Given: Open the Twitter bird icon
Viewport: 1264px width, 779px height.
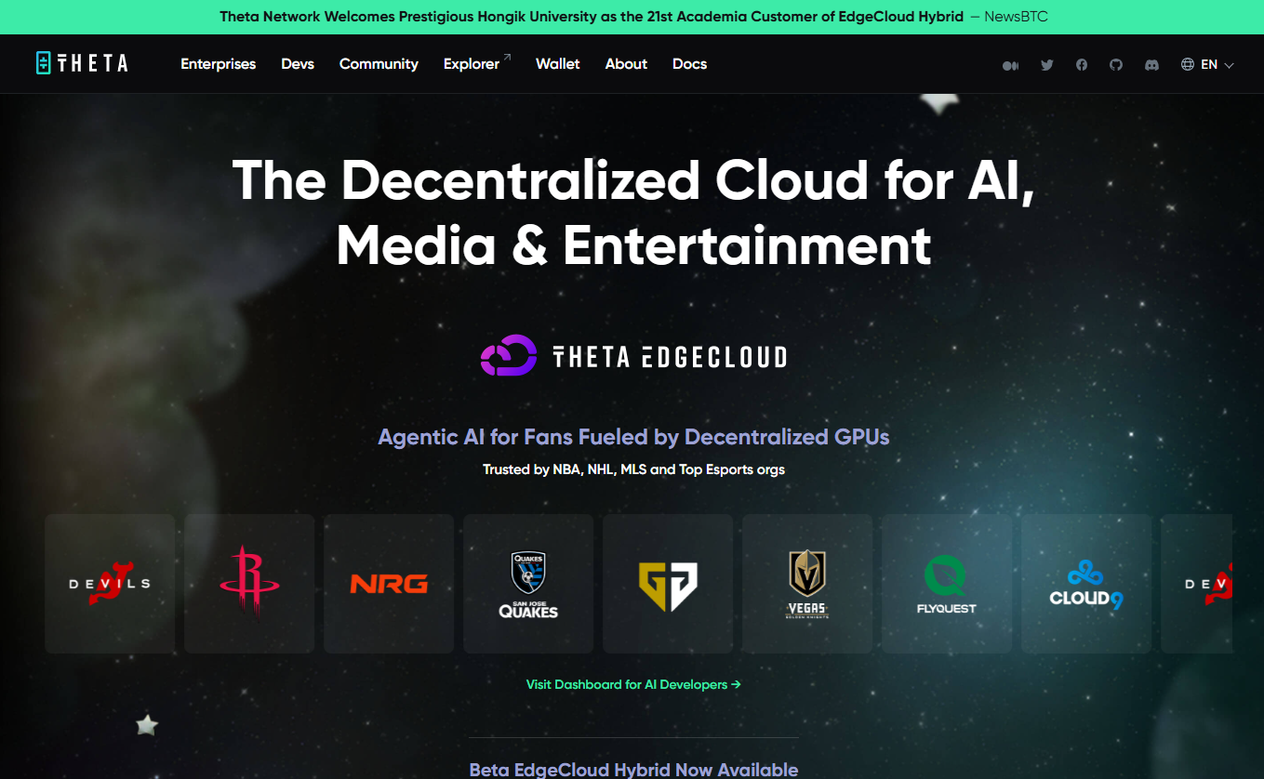Looking at the screenshot, I should pyautogui.click(x=1047, y=65).
